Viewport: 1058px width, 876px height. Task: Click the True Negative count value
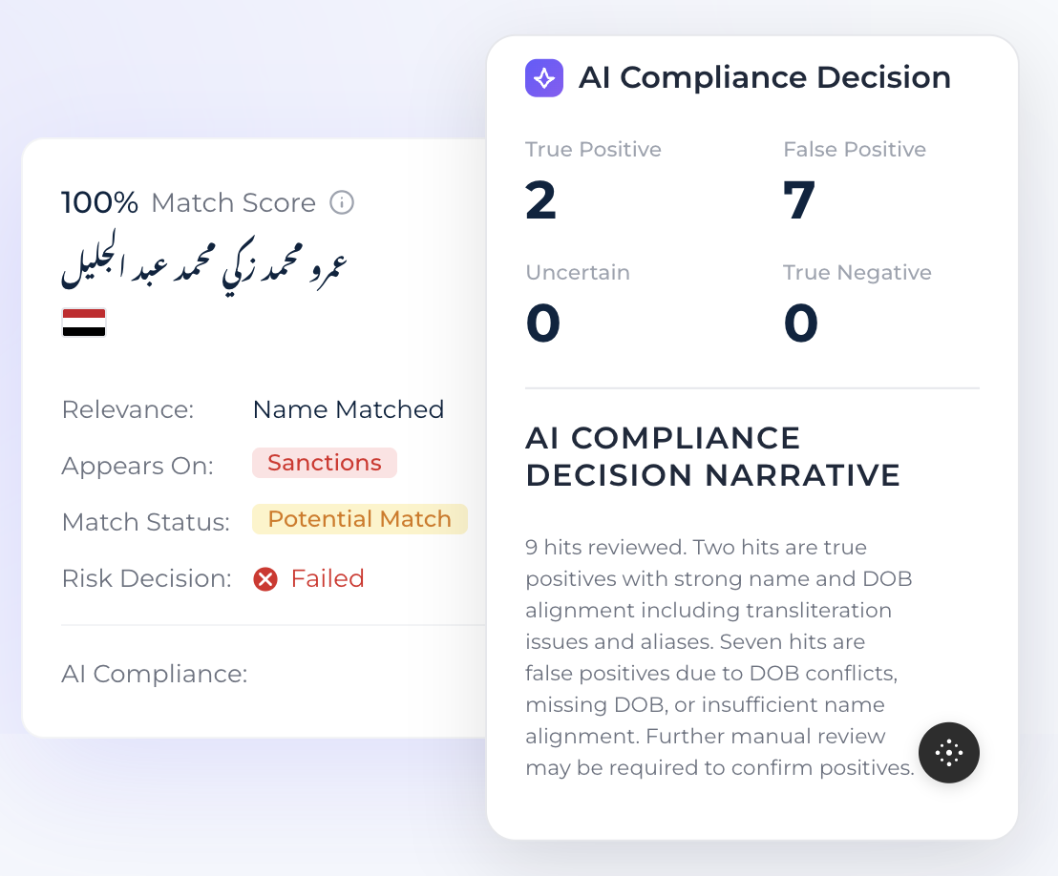pyautogui.click(x=801, y=323)
